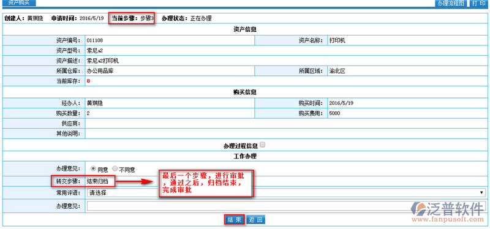Click the red 最后一个步骤 annotation box
Viewport: 490px width, 229px height.
pos(205,184)
